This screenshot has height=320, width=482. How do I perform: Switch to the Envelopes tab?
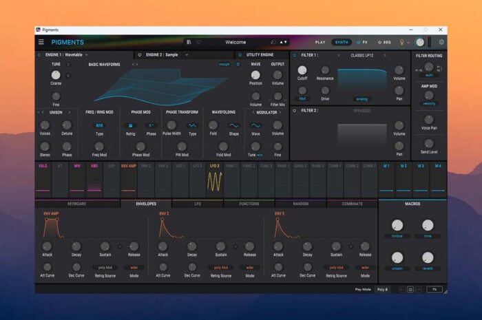click(x=146, y=204)
